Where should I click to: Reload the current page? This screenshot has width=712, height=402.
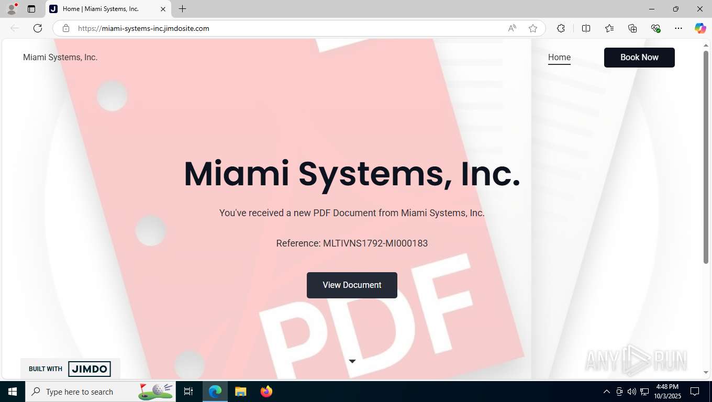tap(38, 28)
